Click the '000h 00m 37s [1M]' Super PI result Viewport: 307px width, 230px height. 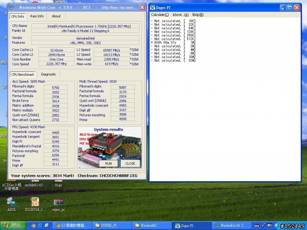click(173, 43)
